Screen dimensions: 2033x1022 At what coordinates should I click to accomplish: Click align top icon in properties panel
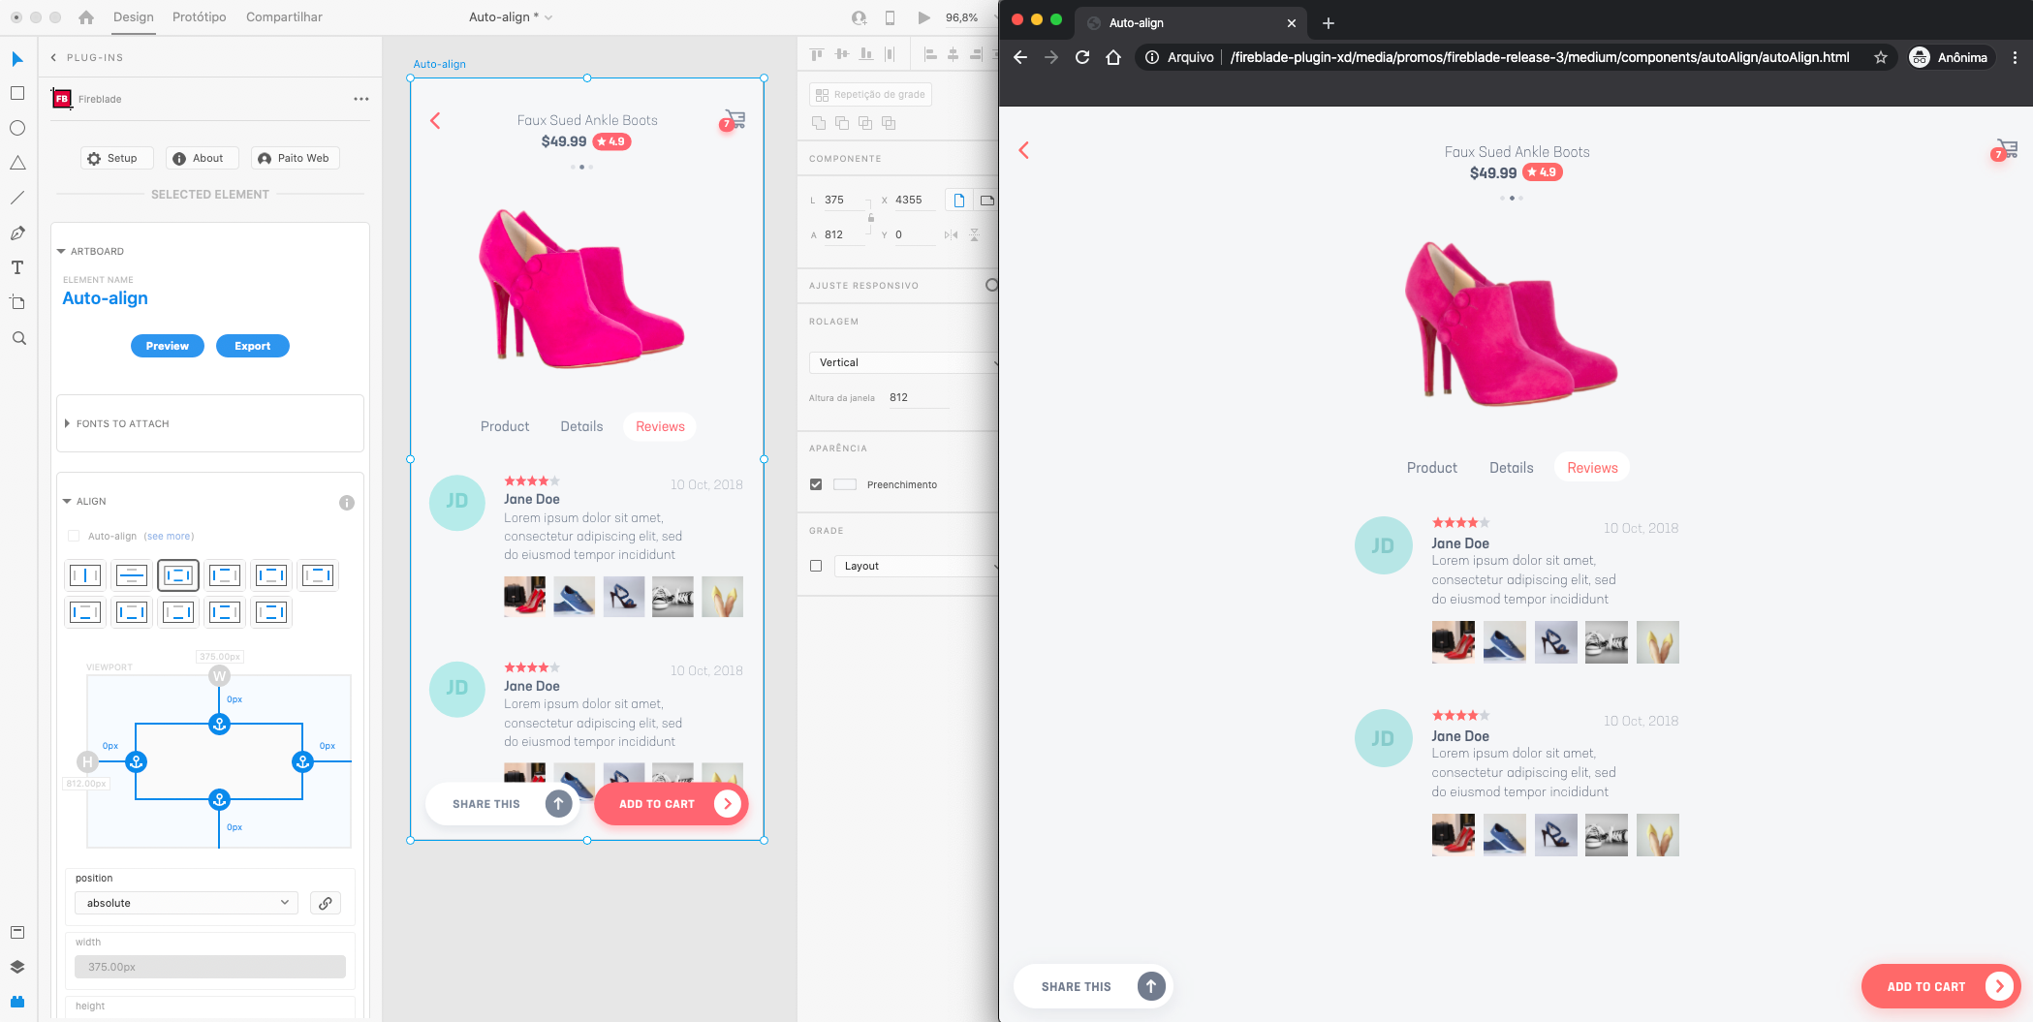(x=817, y=54)
